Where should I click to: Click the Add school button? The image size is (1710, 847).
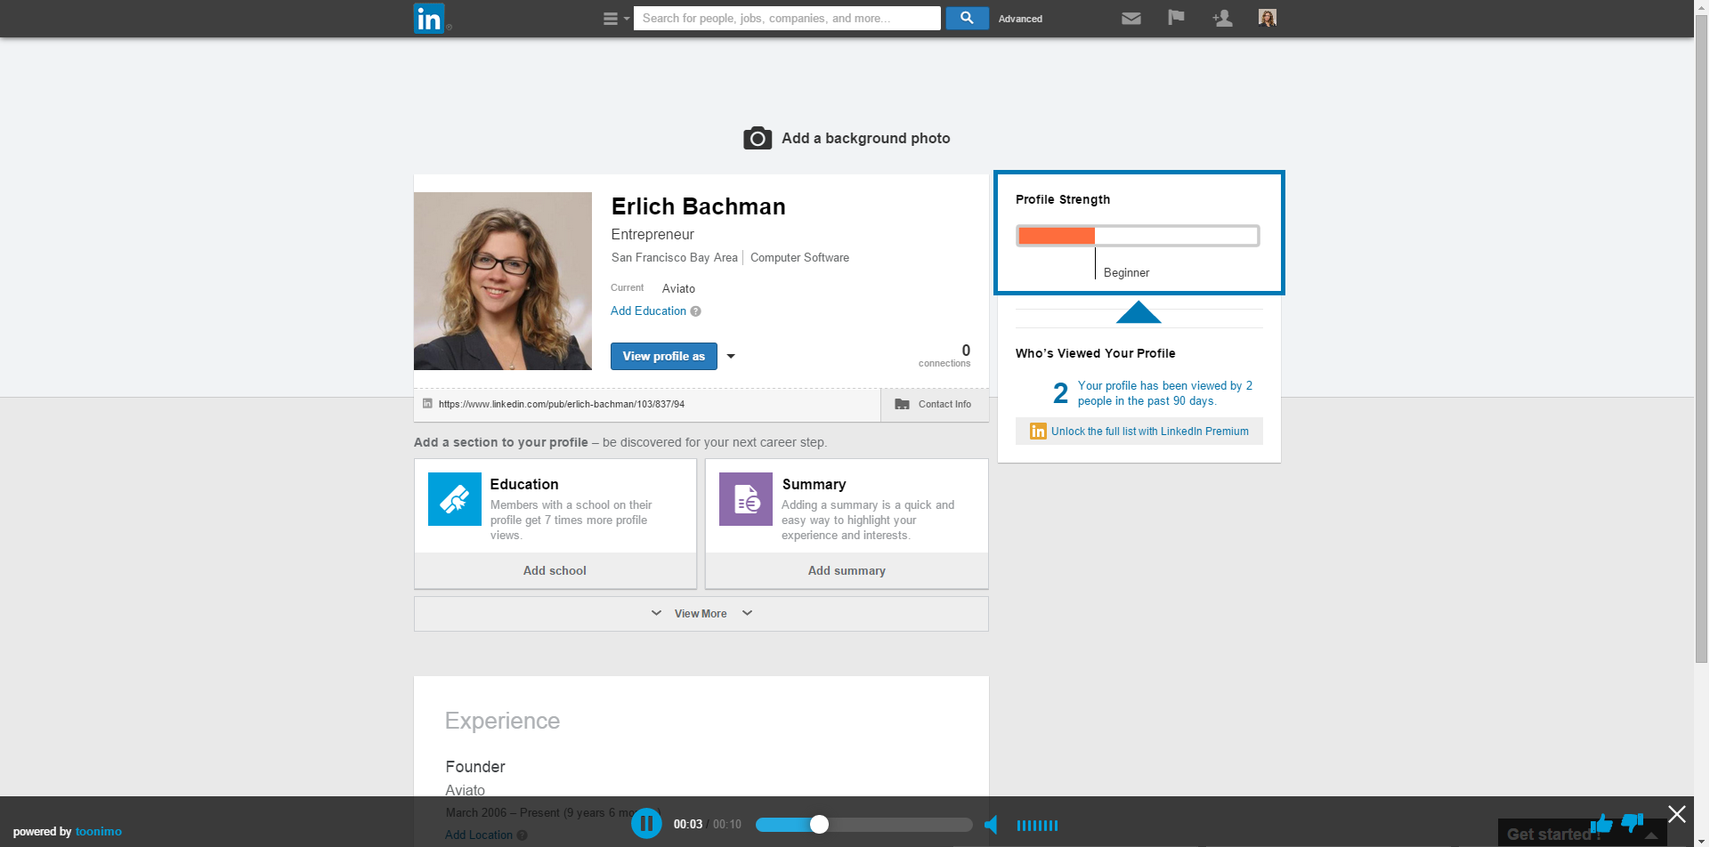pyautogui.click(x=555, y=570)
